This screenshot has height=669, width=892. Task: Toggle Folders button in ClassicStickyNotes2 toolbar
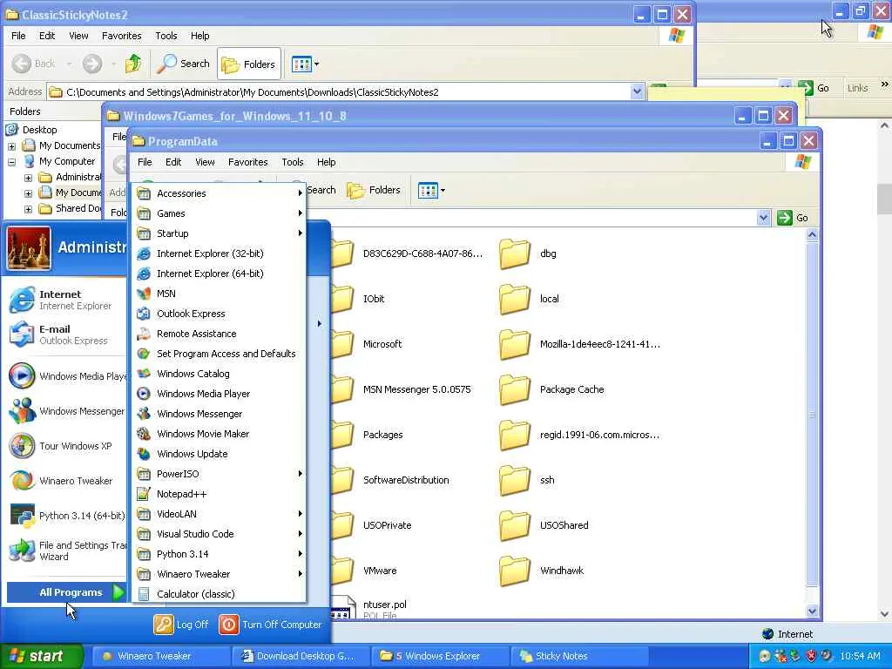(248, 64)
